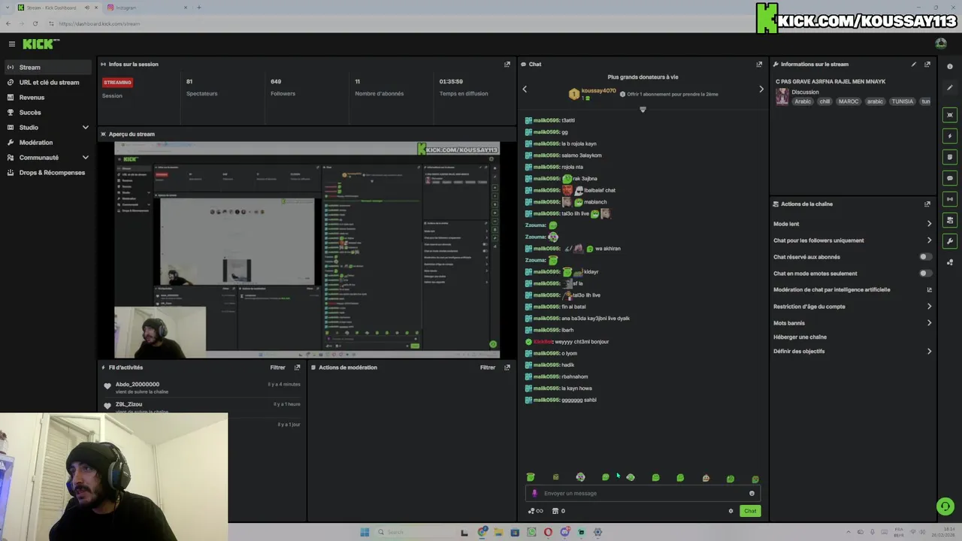Viewport: 962px width, 541px height.
Task: Open the Opera icon in the taskbar
Action: click(x=548, y=532)
